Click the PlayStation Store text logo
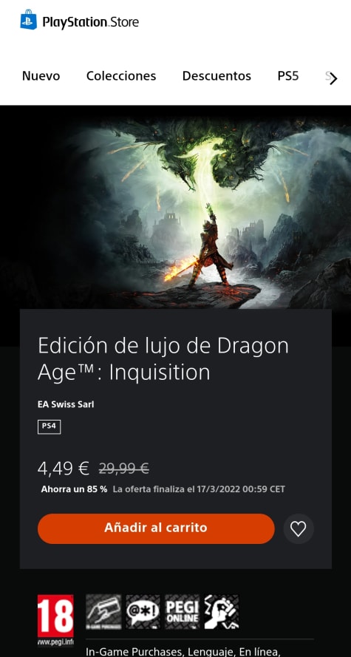 (x=90, y=21)
